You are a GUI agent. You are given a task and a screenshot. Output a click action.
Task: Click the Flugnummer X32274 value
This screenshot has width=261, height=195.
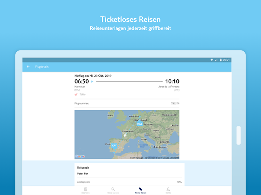click(x=175, y=103)
